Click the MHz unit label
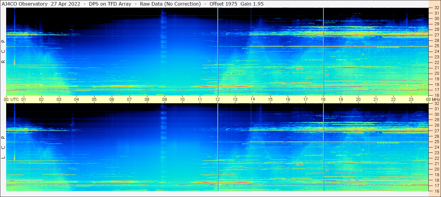This screenshot has width=441, height=197. click(x=436, y=99)
